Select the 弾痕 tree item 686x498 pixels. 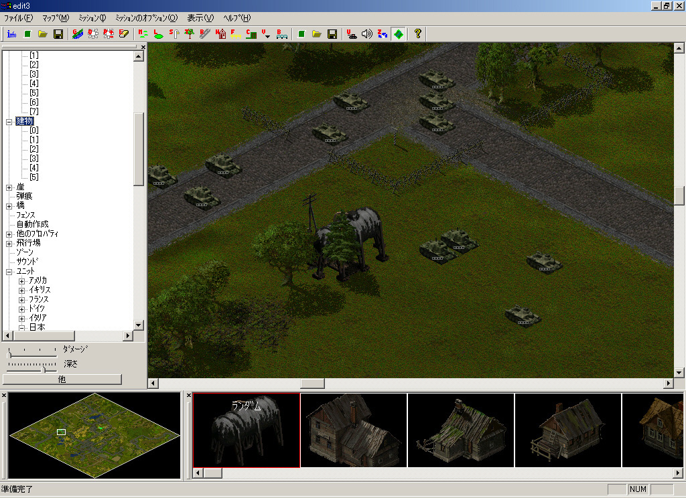tap(25, 196)
